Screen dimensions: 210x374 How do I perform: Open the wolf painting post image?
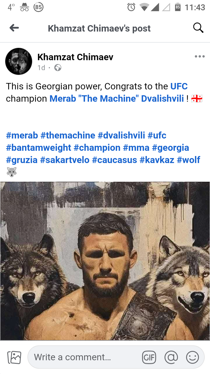tap(105, 261)
